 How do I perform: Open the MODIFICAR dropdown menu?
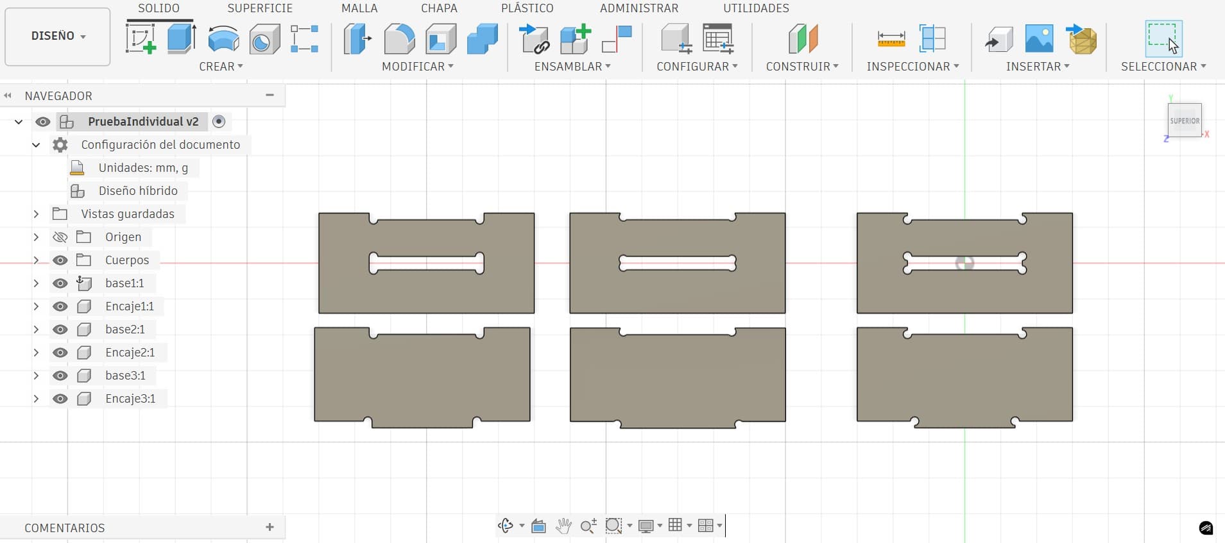[x=418, y=67]
